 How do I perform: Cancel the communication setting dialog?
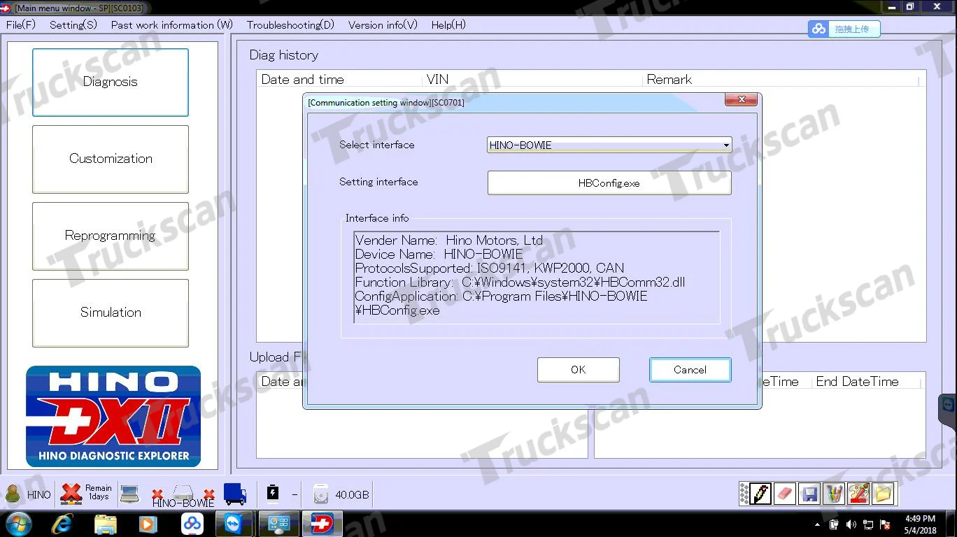[690, 370]
